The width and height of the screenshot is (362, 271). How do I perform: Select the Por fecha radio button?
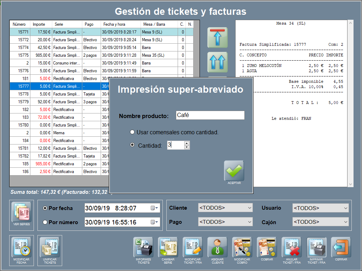(45, 208)
